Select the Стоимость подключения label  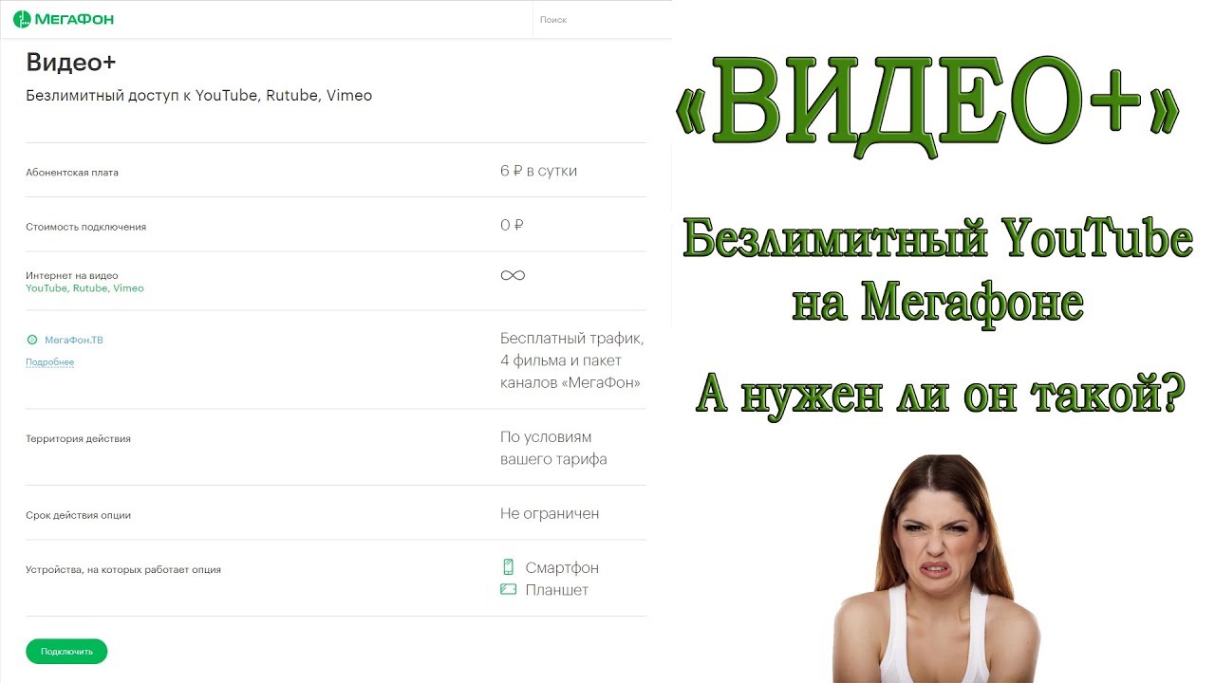[85, 227]
